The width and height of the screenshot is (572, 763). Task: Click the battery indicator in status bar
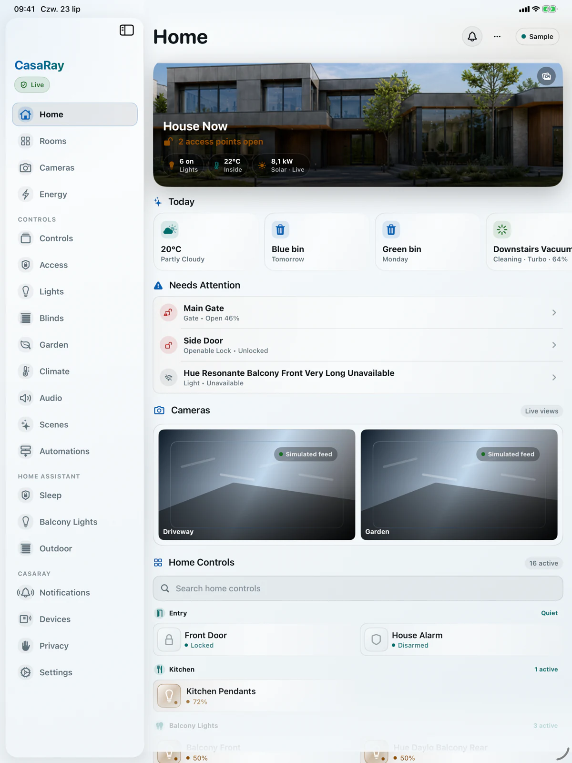coord(550,9)
